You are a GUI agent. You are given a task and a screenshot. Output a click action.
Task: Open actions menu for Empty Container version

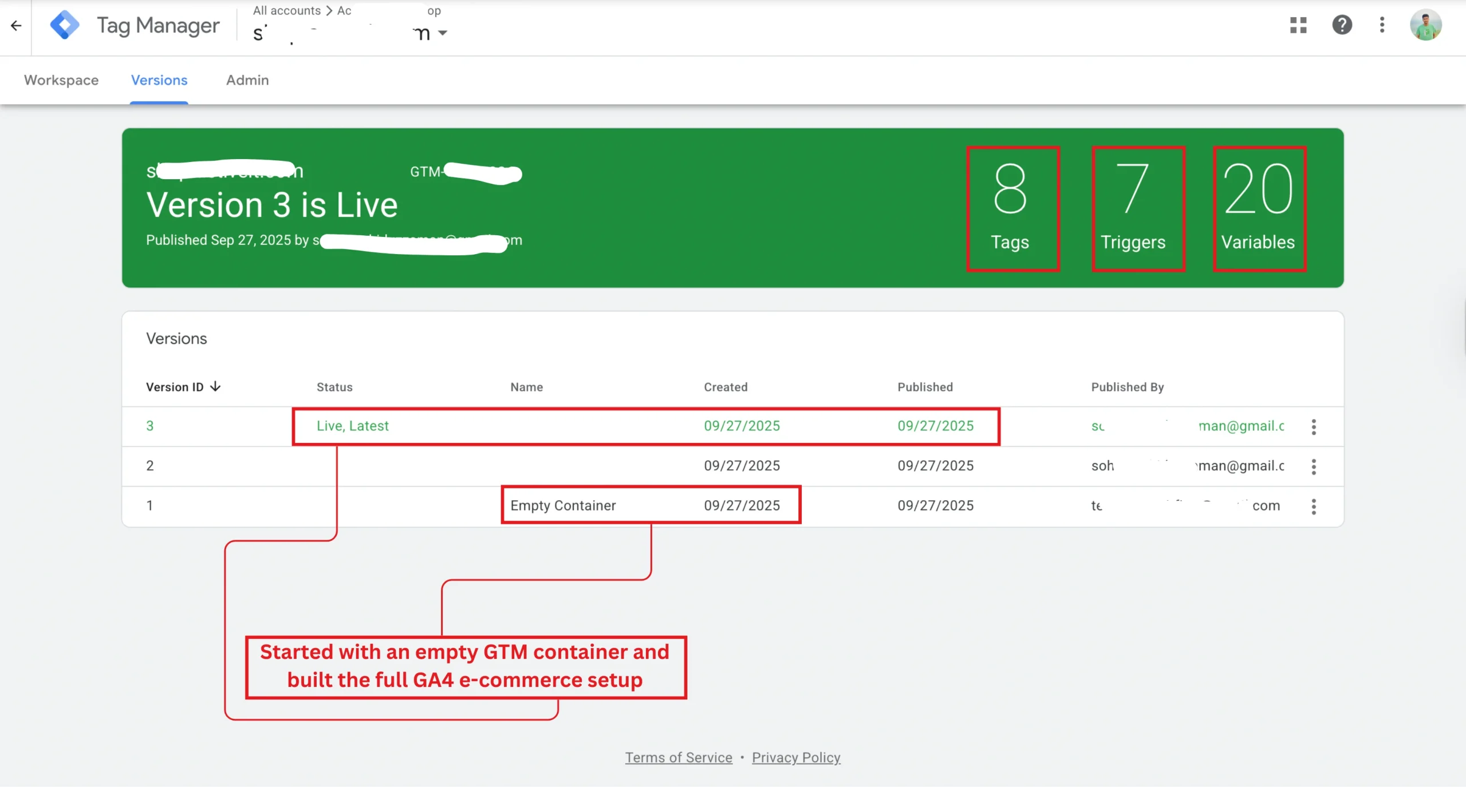pyautogui.click(x=1314, y=507)
